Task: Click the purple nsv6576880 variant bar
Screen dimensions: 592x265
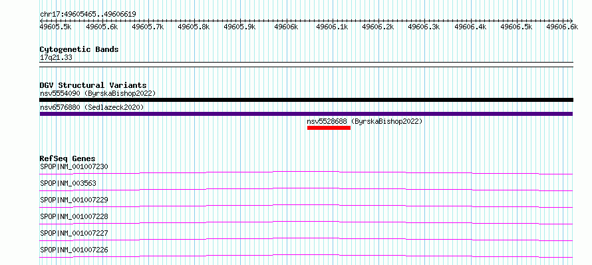Action: pos(306,114)
